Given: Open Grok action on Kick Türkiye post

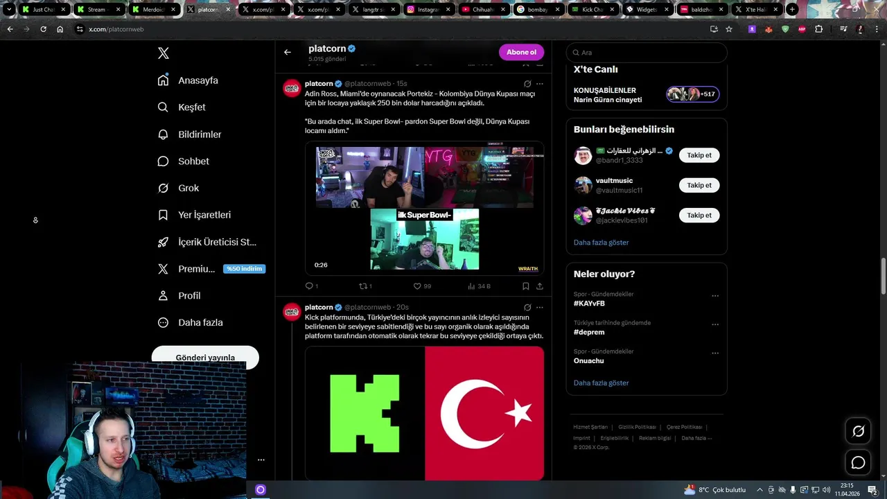Looking at the screenshot, I should pos(527,307).
